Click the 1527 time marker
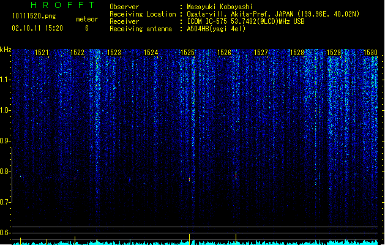Screen dimensions: 385x245 pyautogui.click(x=261, y=53)
